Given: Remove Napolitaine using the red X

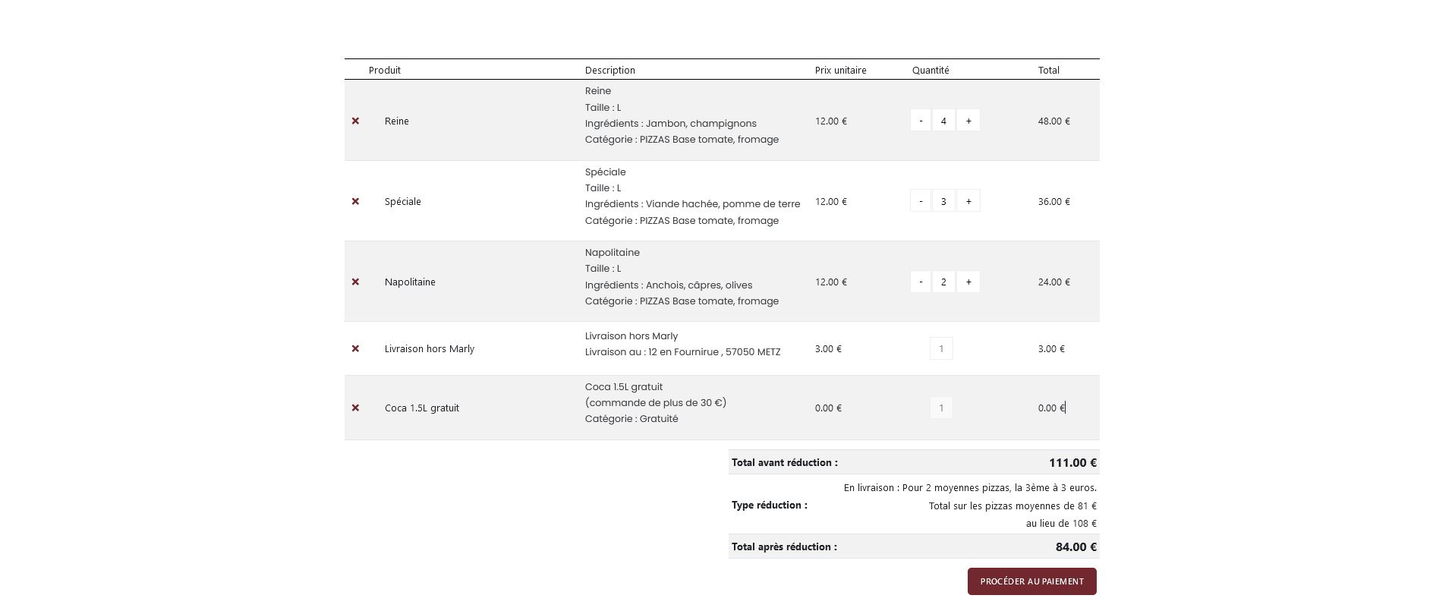Looking at the screenshot, I should tap(355, 282).
